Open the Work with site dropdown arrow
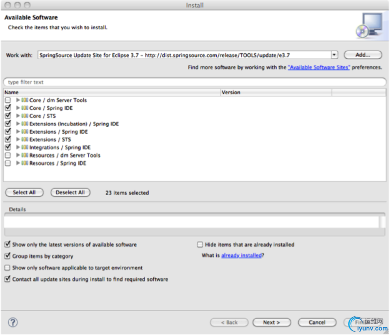Image resolution: width=390 pixels, height=335 pixels. pos(334,55)
